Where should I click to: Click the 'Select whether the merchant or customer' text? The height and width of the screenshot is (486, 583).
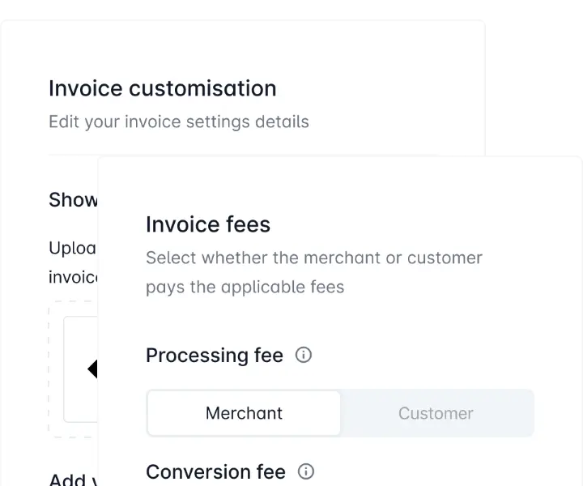click(x=313, y=258)
